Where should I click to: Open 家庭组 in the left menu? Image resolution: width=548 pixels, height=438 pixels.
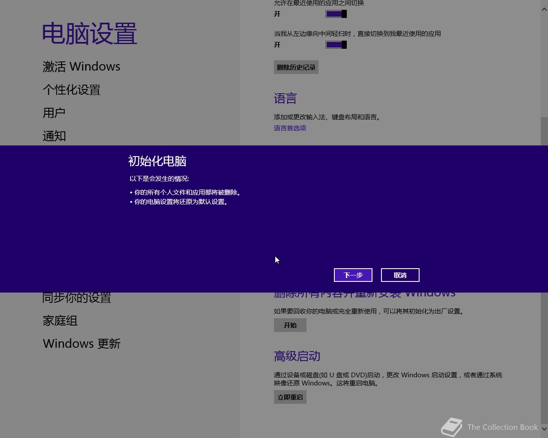pos(60,321)
